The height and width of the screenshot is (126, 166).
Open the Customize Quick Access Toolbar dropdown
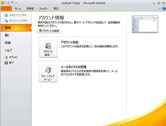[x=17, y=3]
